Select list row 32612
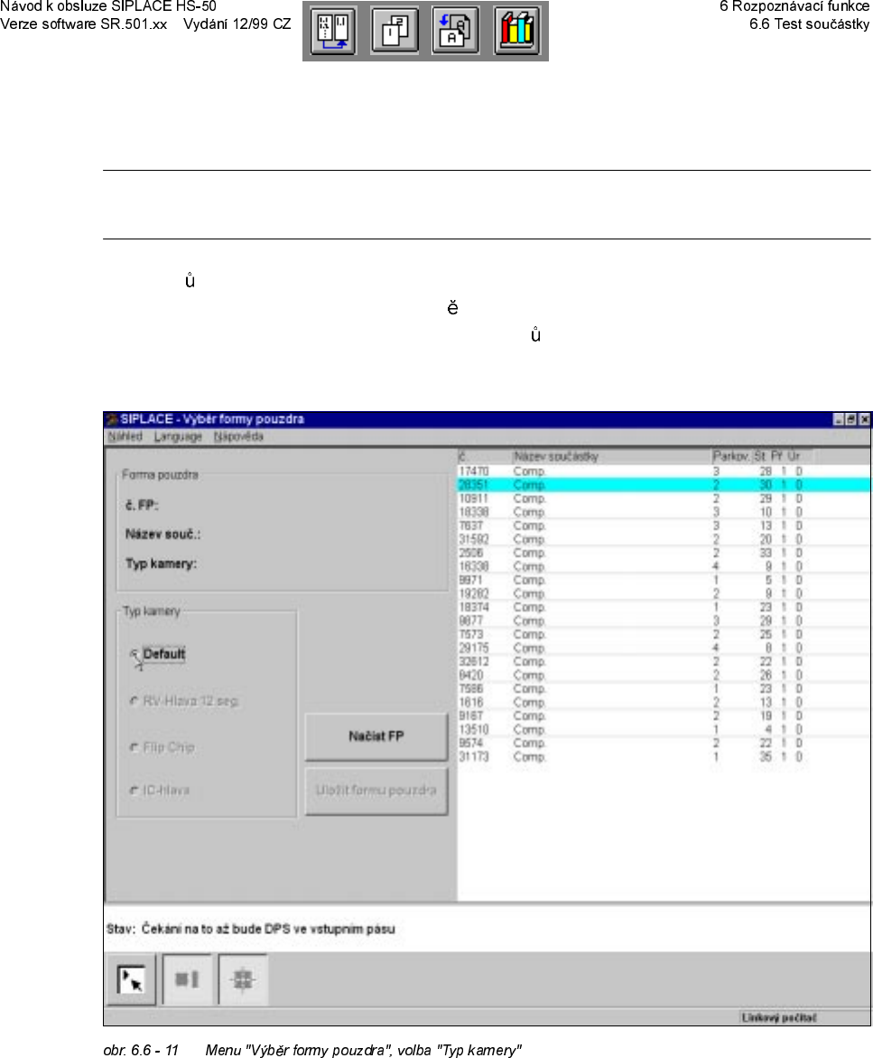Screen dimensions: 873x1058 pyautogui.click(x=664, y=661)
